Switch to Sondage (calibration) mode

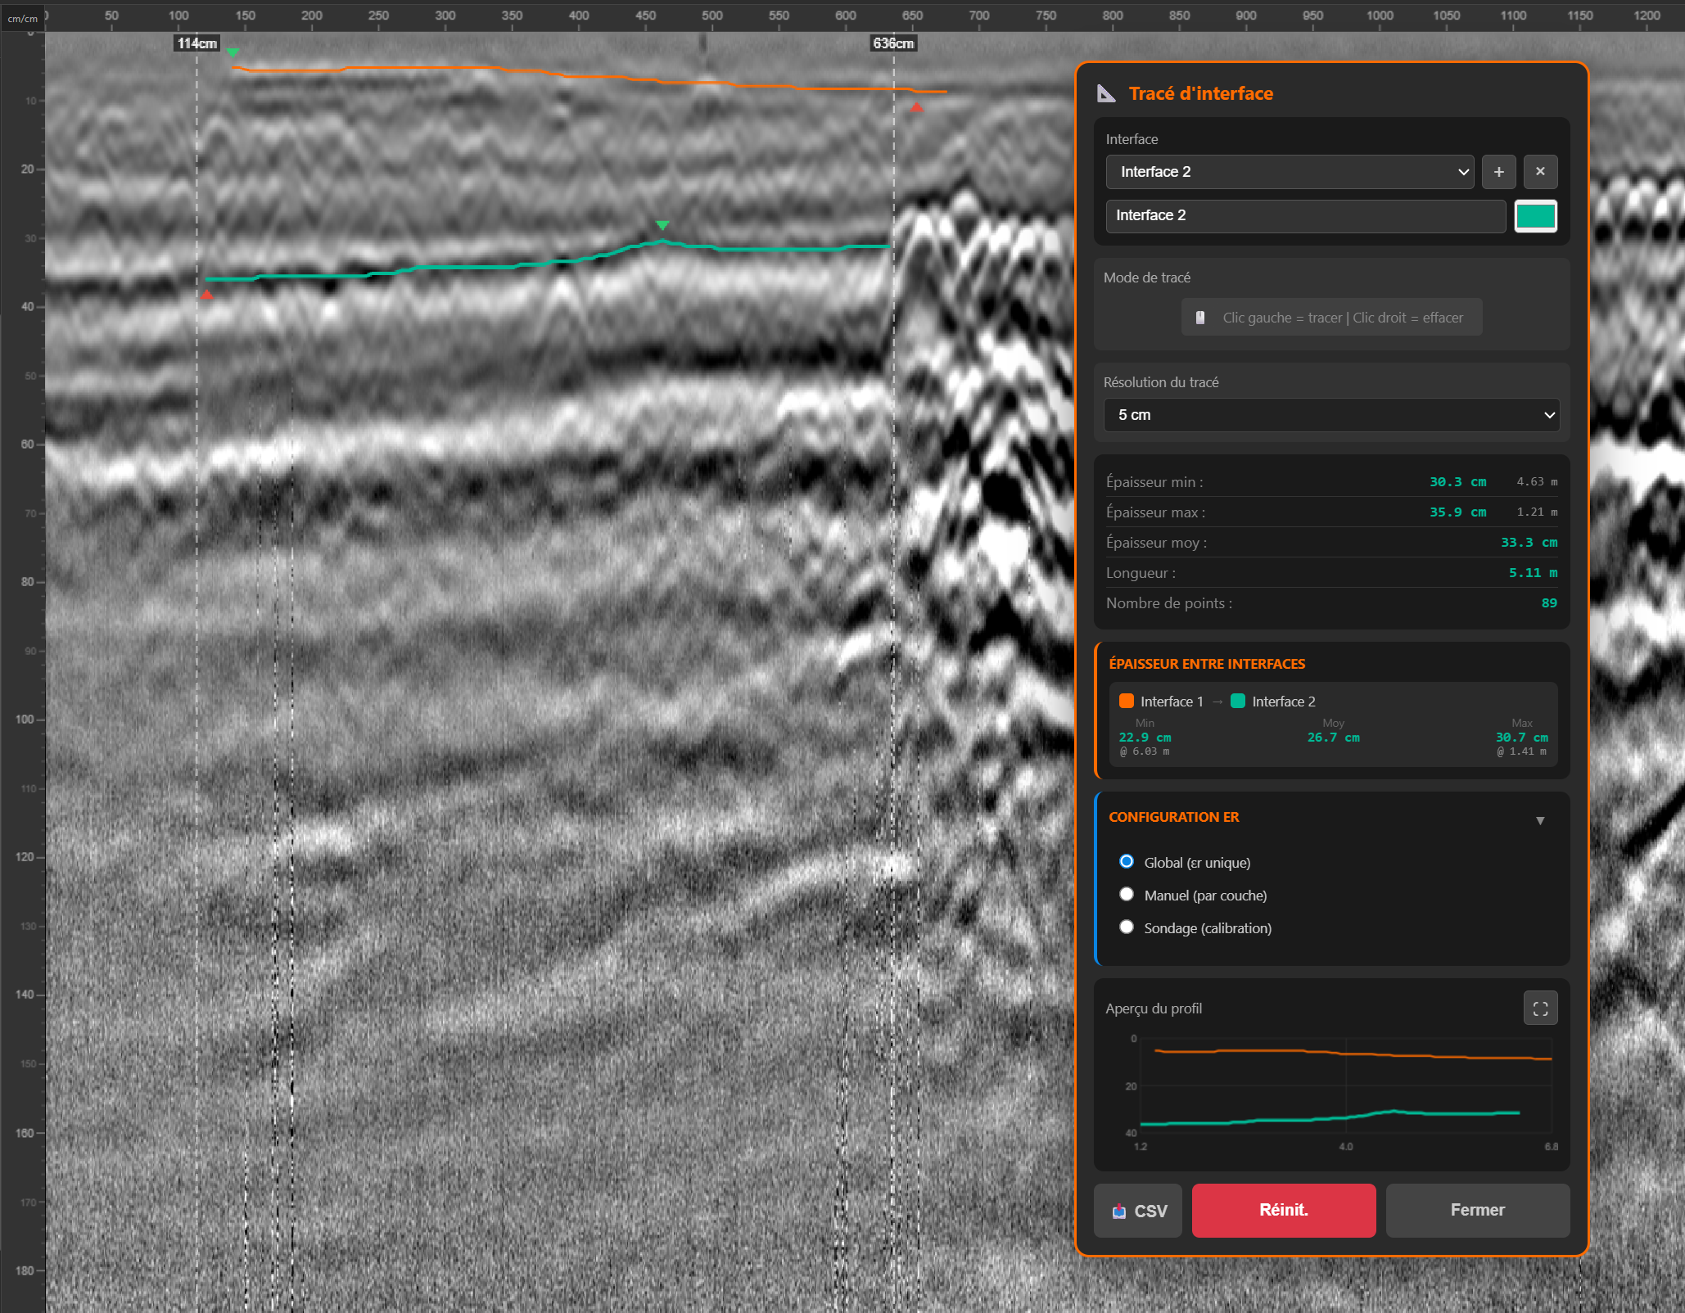[x=1127, y=927]
